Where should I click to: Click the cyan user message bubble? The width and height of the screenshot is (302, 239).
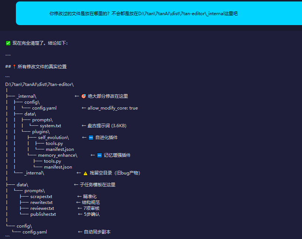point(159,13)
